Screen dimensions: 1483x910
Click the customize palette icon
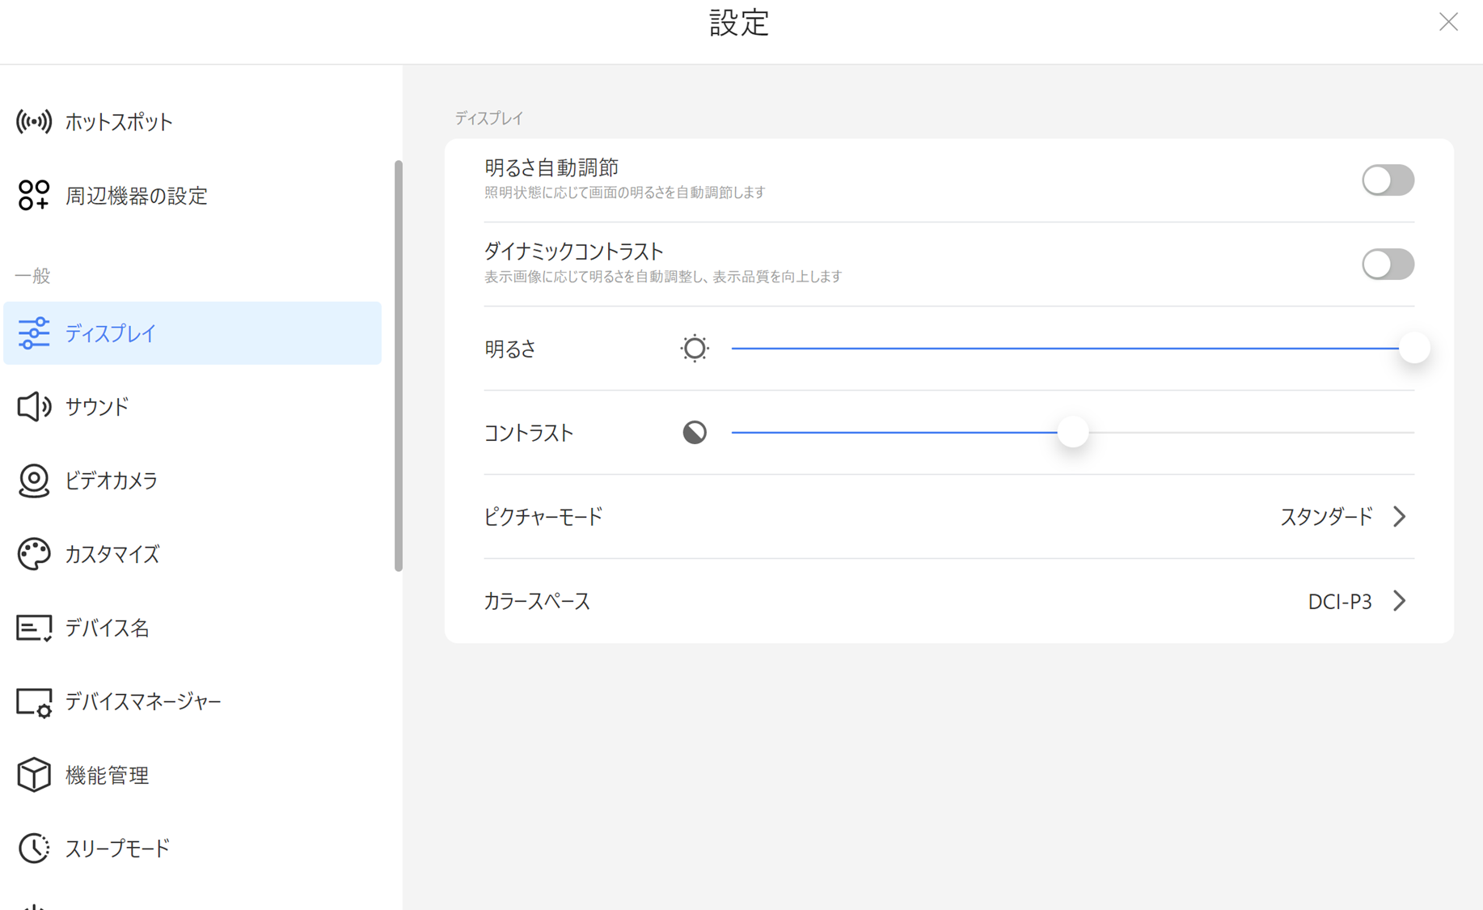34,554
